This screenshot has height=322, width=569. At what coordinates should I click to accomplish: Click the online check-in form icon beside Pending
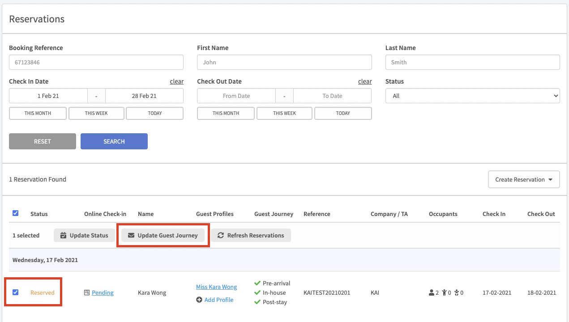(87, 292)
